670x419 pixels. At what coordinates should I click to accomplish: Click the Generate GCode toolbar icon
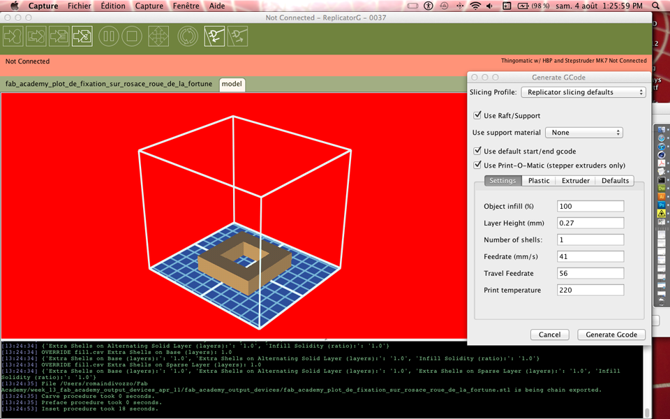pos(82,36)
